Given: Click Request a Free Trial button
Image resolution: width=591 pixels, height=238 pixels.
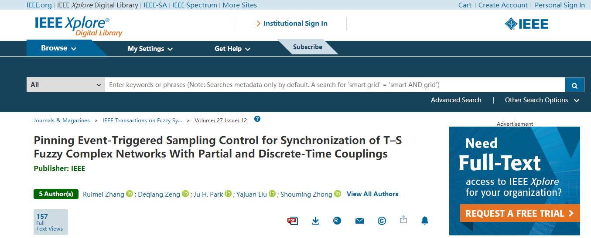Looking at the screenshot, I should 520,213.
